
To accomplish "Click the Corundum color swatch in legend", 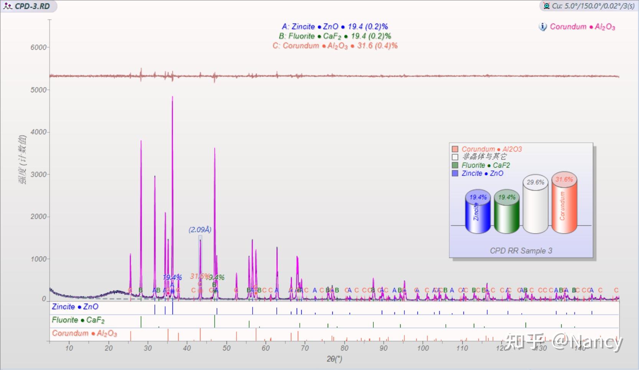I will [455, 149].
